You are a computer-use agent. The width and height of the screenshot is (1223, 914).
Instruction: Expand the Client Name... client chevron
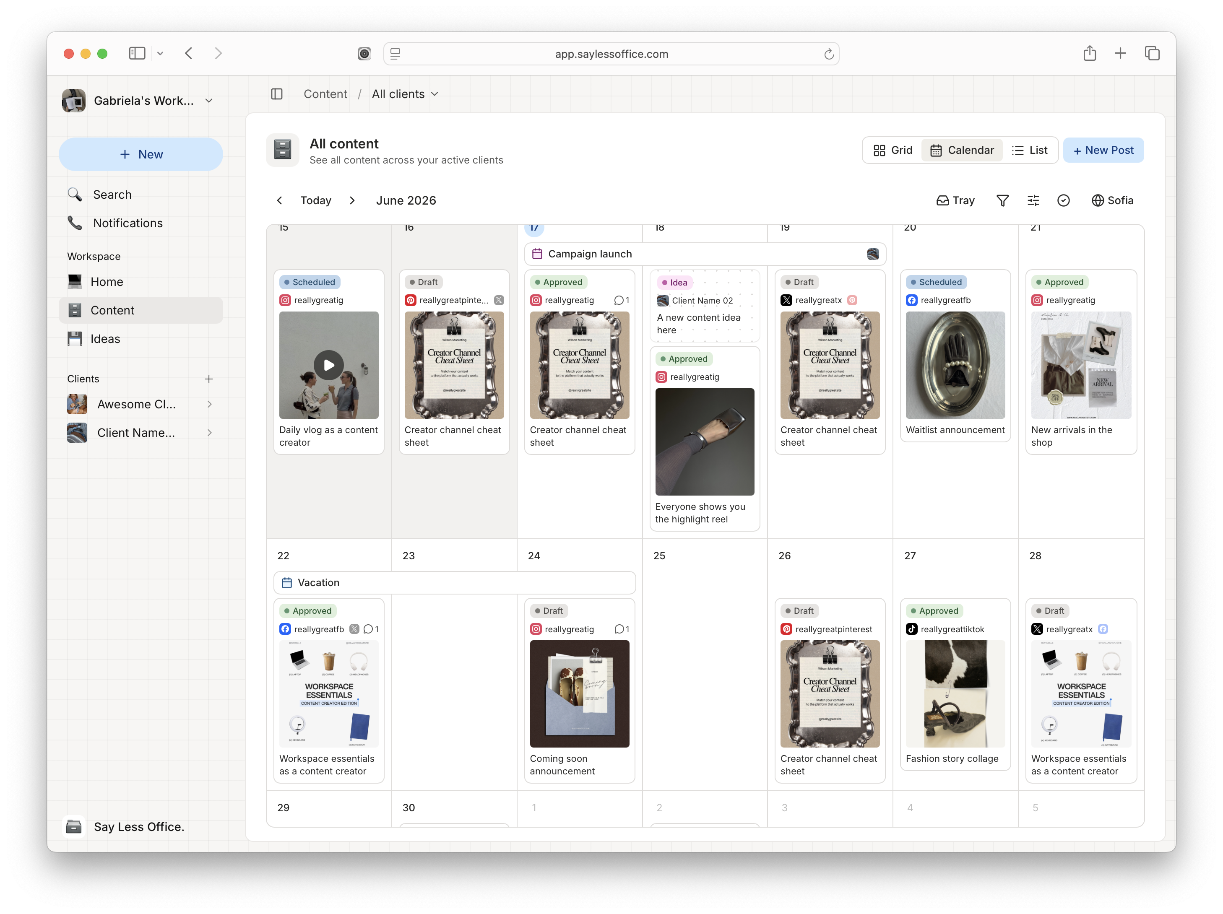click(x=210, y=433)
